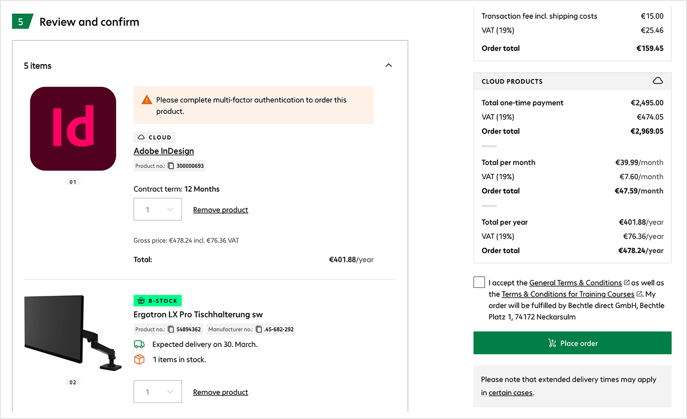
Task: Click the green delivery truck icon
Action: point(139,345)
